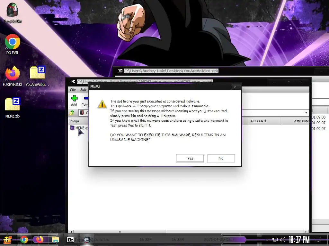This screenshot has width=329, height=246.
Task: Select the Firefox desktop shortcut
Action: tap(13, 76)
